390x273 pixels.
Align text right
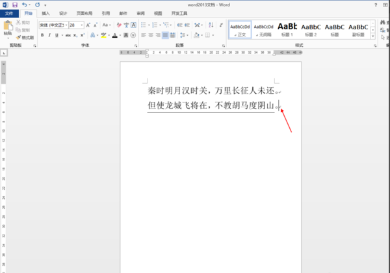click(158, 35)
